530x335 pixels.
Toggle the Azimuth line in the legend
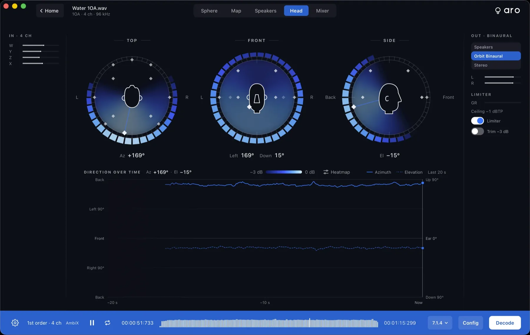coord(379,172)
